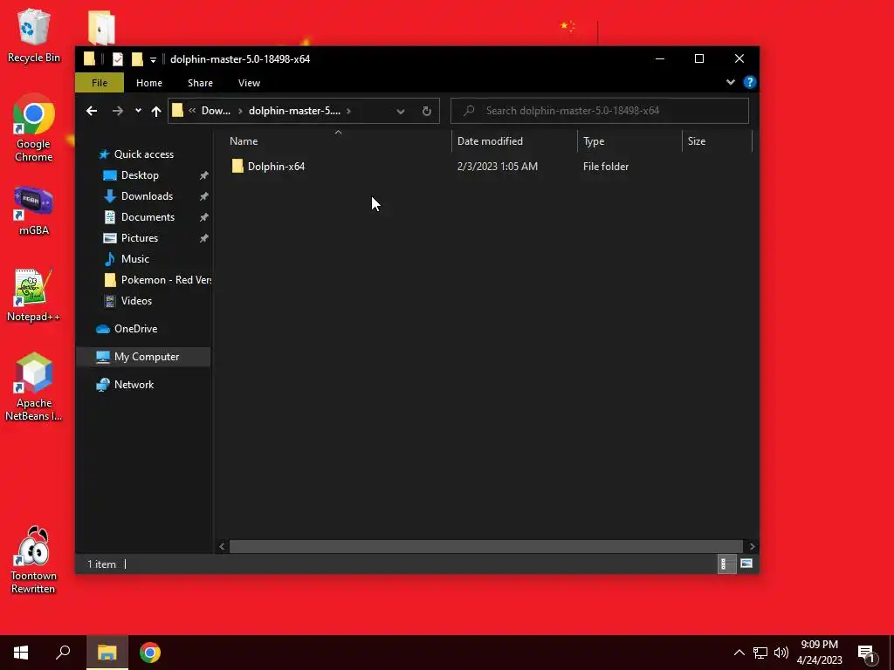The image size is (894, 670).
Task: Switch to the Home ribbon tab
Action: (149, 83)
